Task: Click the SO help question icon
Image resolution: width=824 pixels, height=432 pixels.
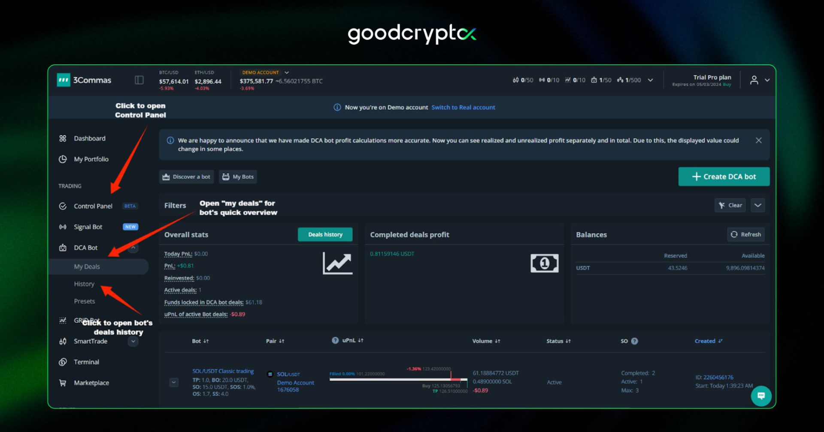Action: coord(634,341)
